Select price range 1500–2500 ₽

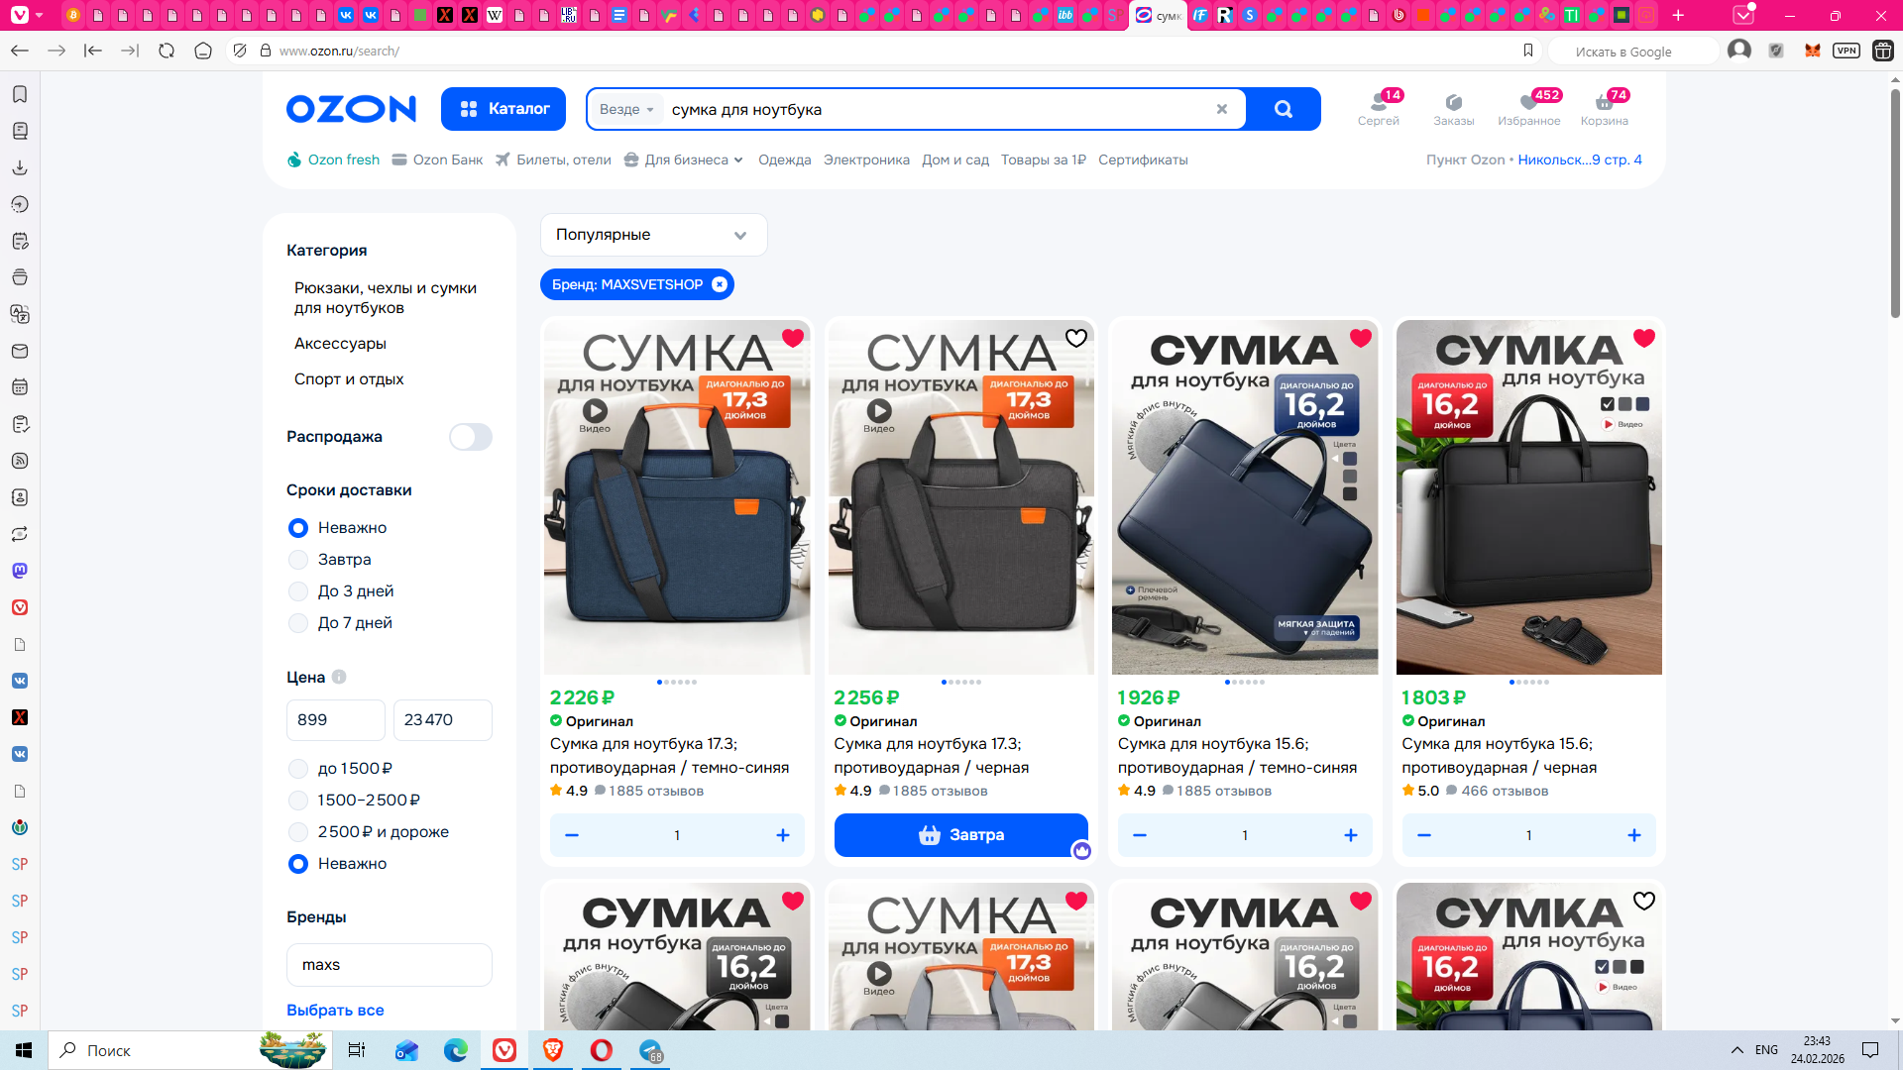click(298, 801)
